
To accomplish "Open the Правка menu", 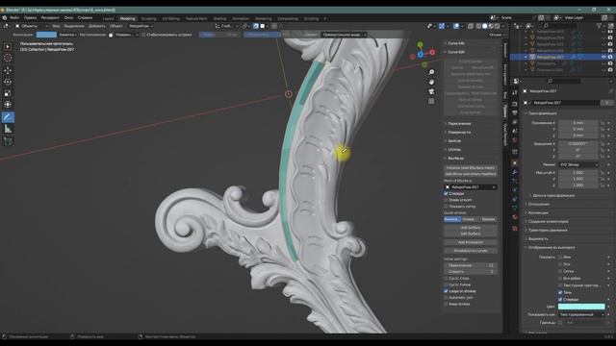I will [x=30, y=17].
